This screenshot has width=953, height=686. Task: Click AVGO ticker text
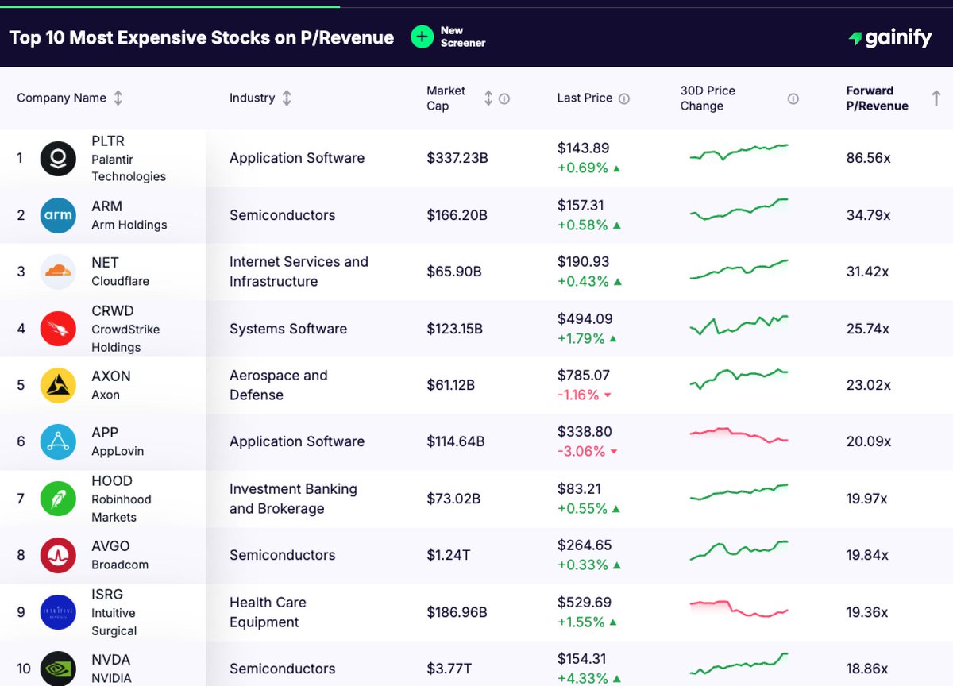110,546
